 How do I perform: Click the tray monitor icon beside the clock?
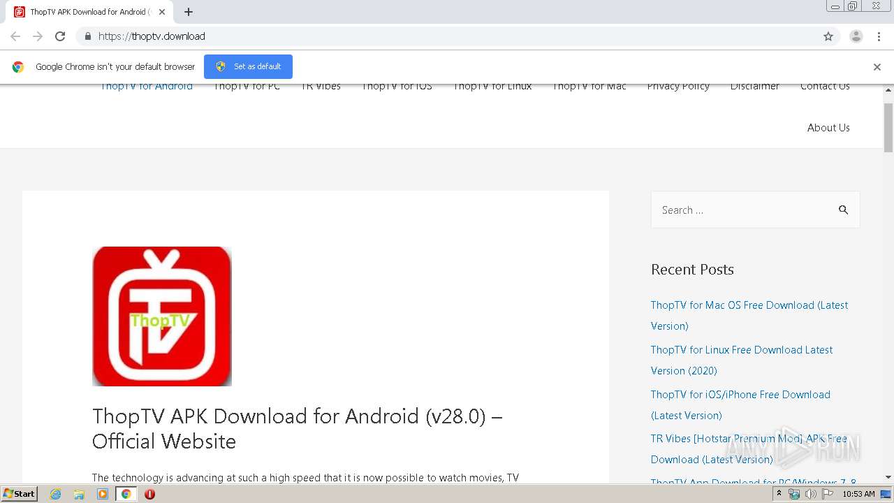tap(886, 494)
